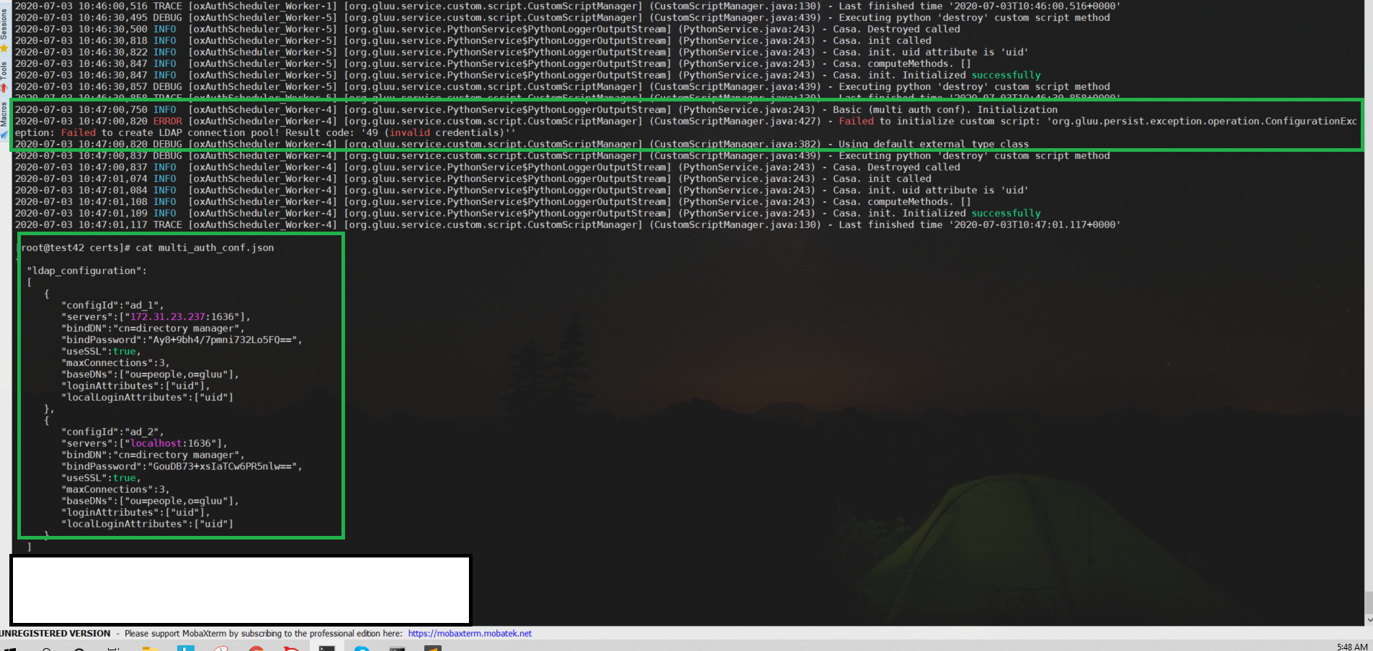Click inside the white terminal input box

[x=238, y=590]
